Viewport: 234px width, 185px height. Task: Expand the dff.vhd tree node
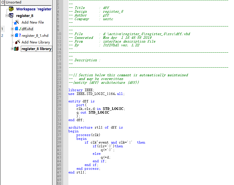pyautogui.click(x=12, y=29)
